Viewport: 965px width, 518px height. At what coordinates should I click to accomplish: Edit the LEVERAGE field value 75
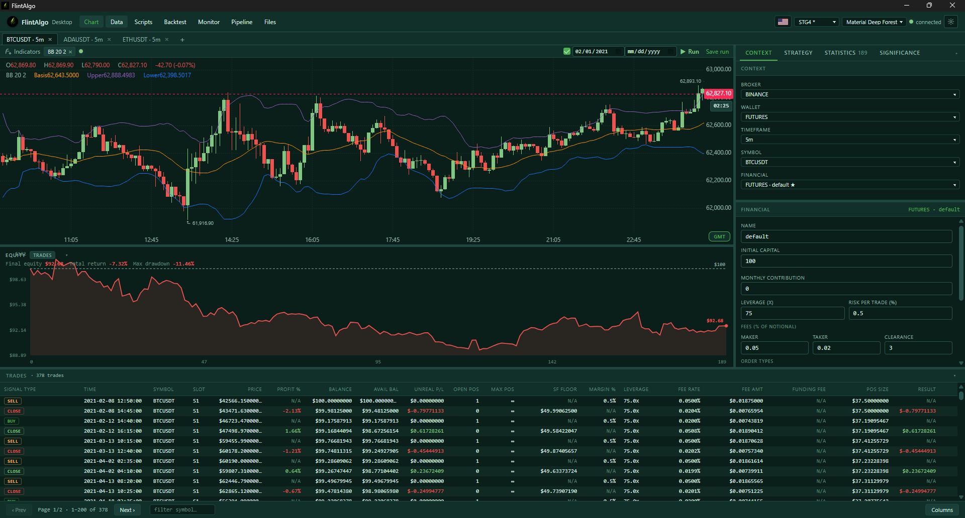click(x=793, y=313)
